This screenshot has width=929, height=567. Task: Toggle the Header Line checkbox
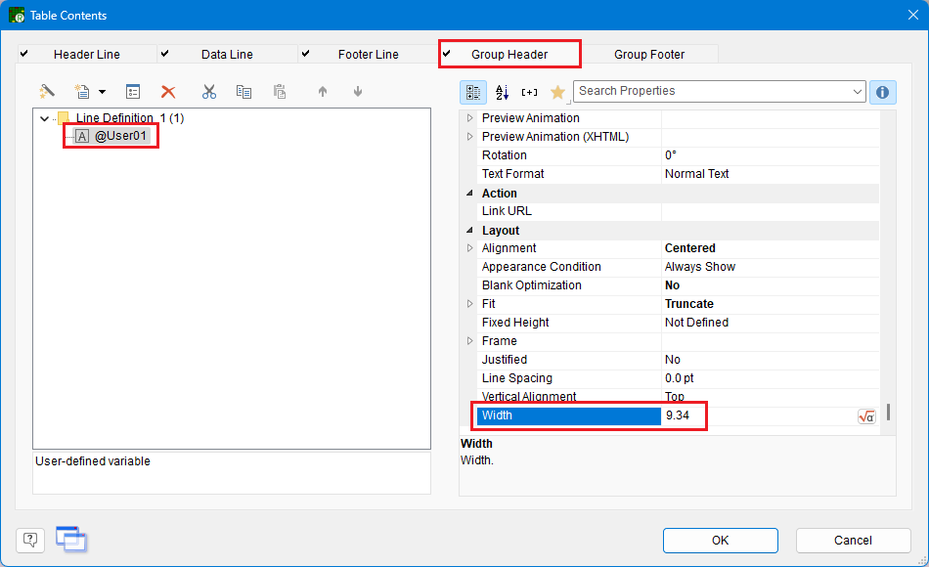click(23, 54)
